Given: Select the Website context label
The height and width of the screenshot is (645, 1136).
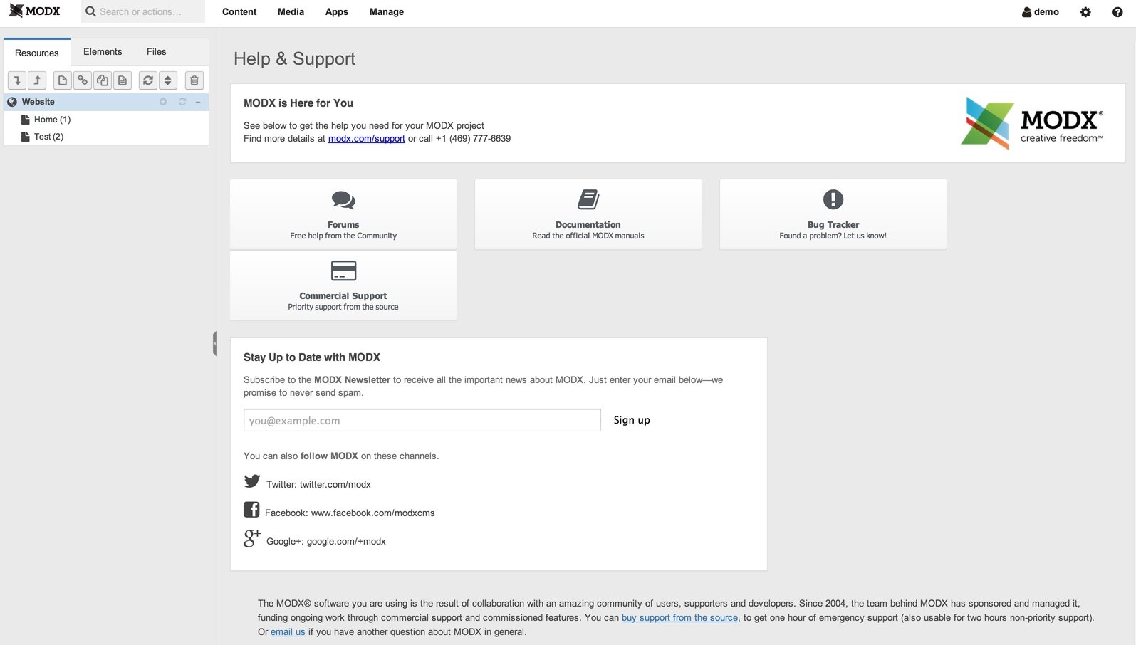Looking at the screenshot, I should pyautogui.click(x=38, y=102).
